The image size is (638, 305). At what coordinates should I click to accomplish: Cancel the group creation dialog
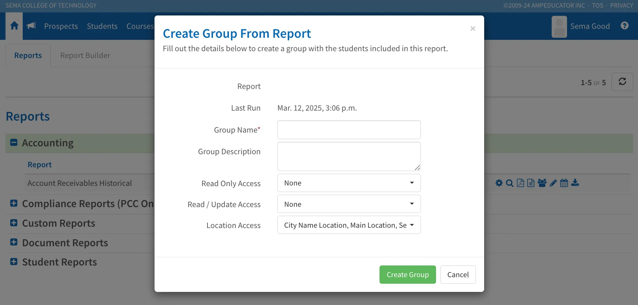(x=458, y=275)
